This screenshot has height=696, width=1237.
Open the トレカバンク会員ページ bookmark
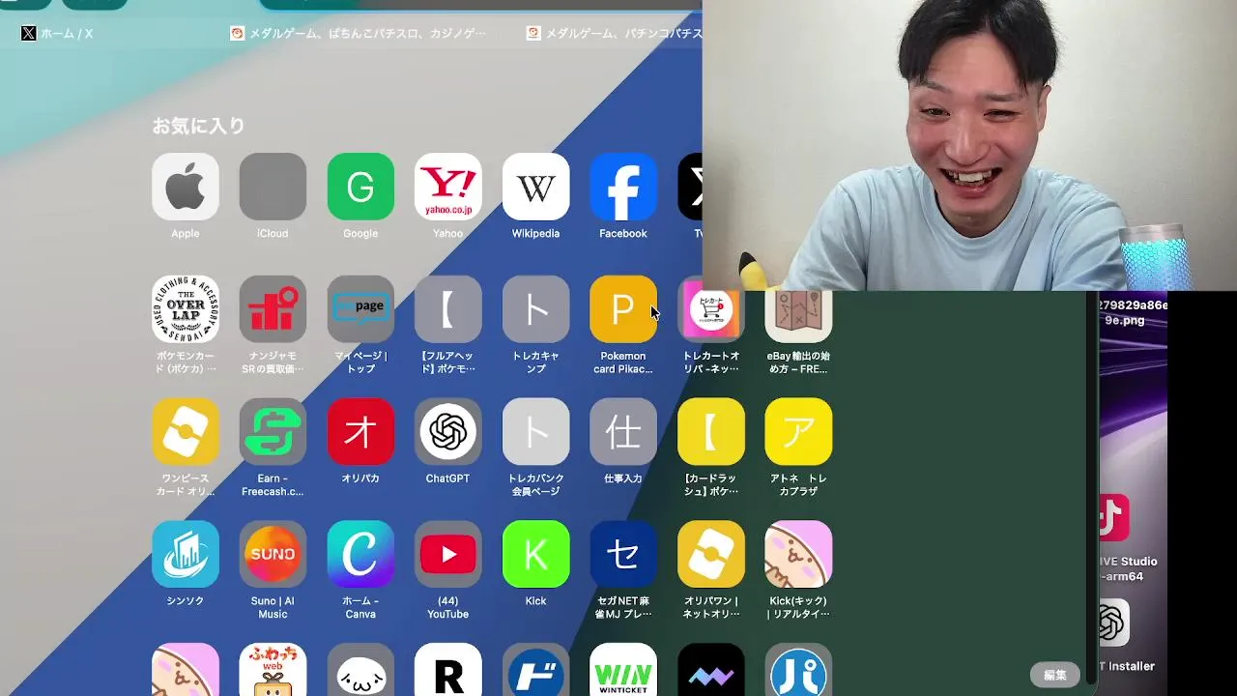pyautogui.click(x=535, y=431)
